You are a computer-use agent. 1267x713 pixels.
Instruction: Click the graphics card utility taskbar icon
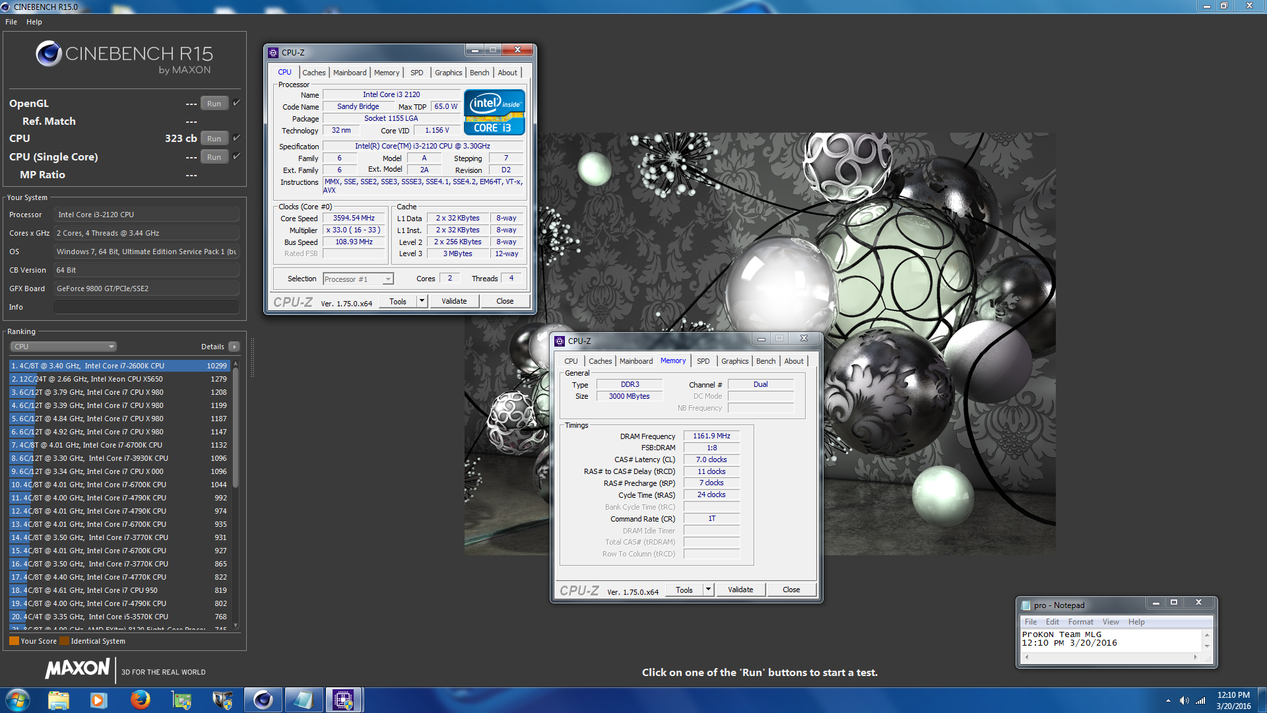click(x=181, y=700)
